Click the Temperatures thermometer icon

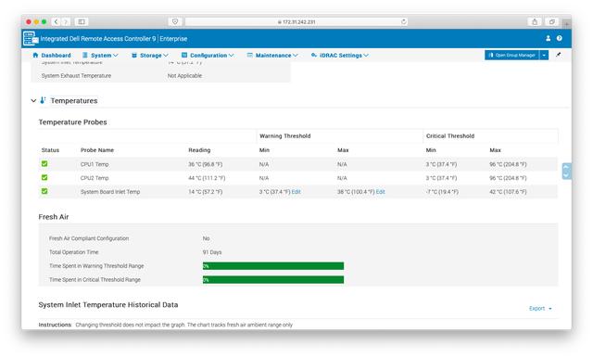pos(44,100)
